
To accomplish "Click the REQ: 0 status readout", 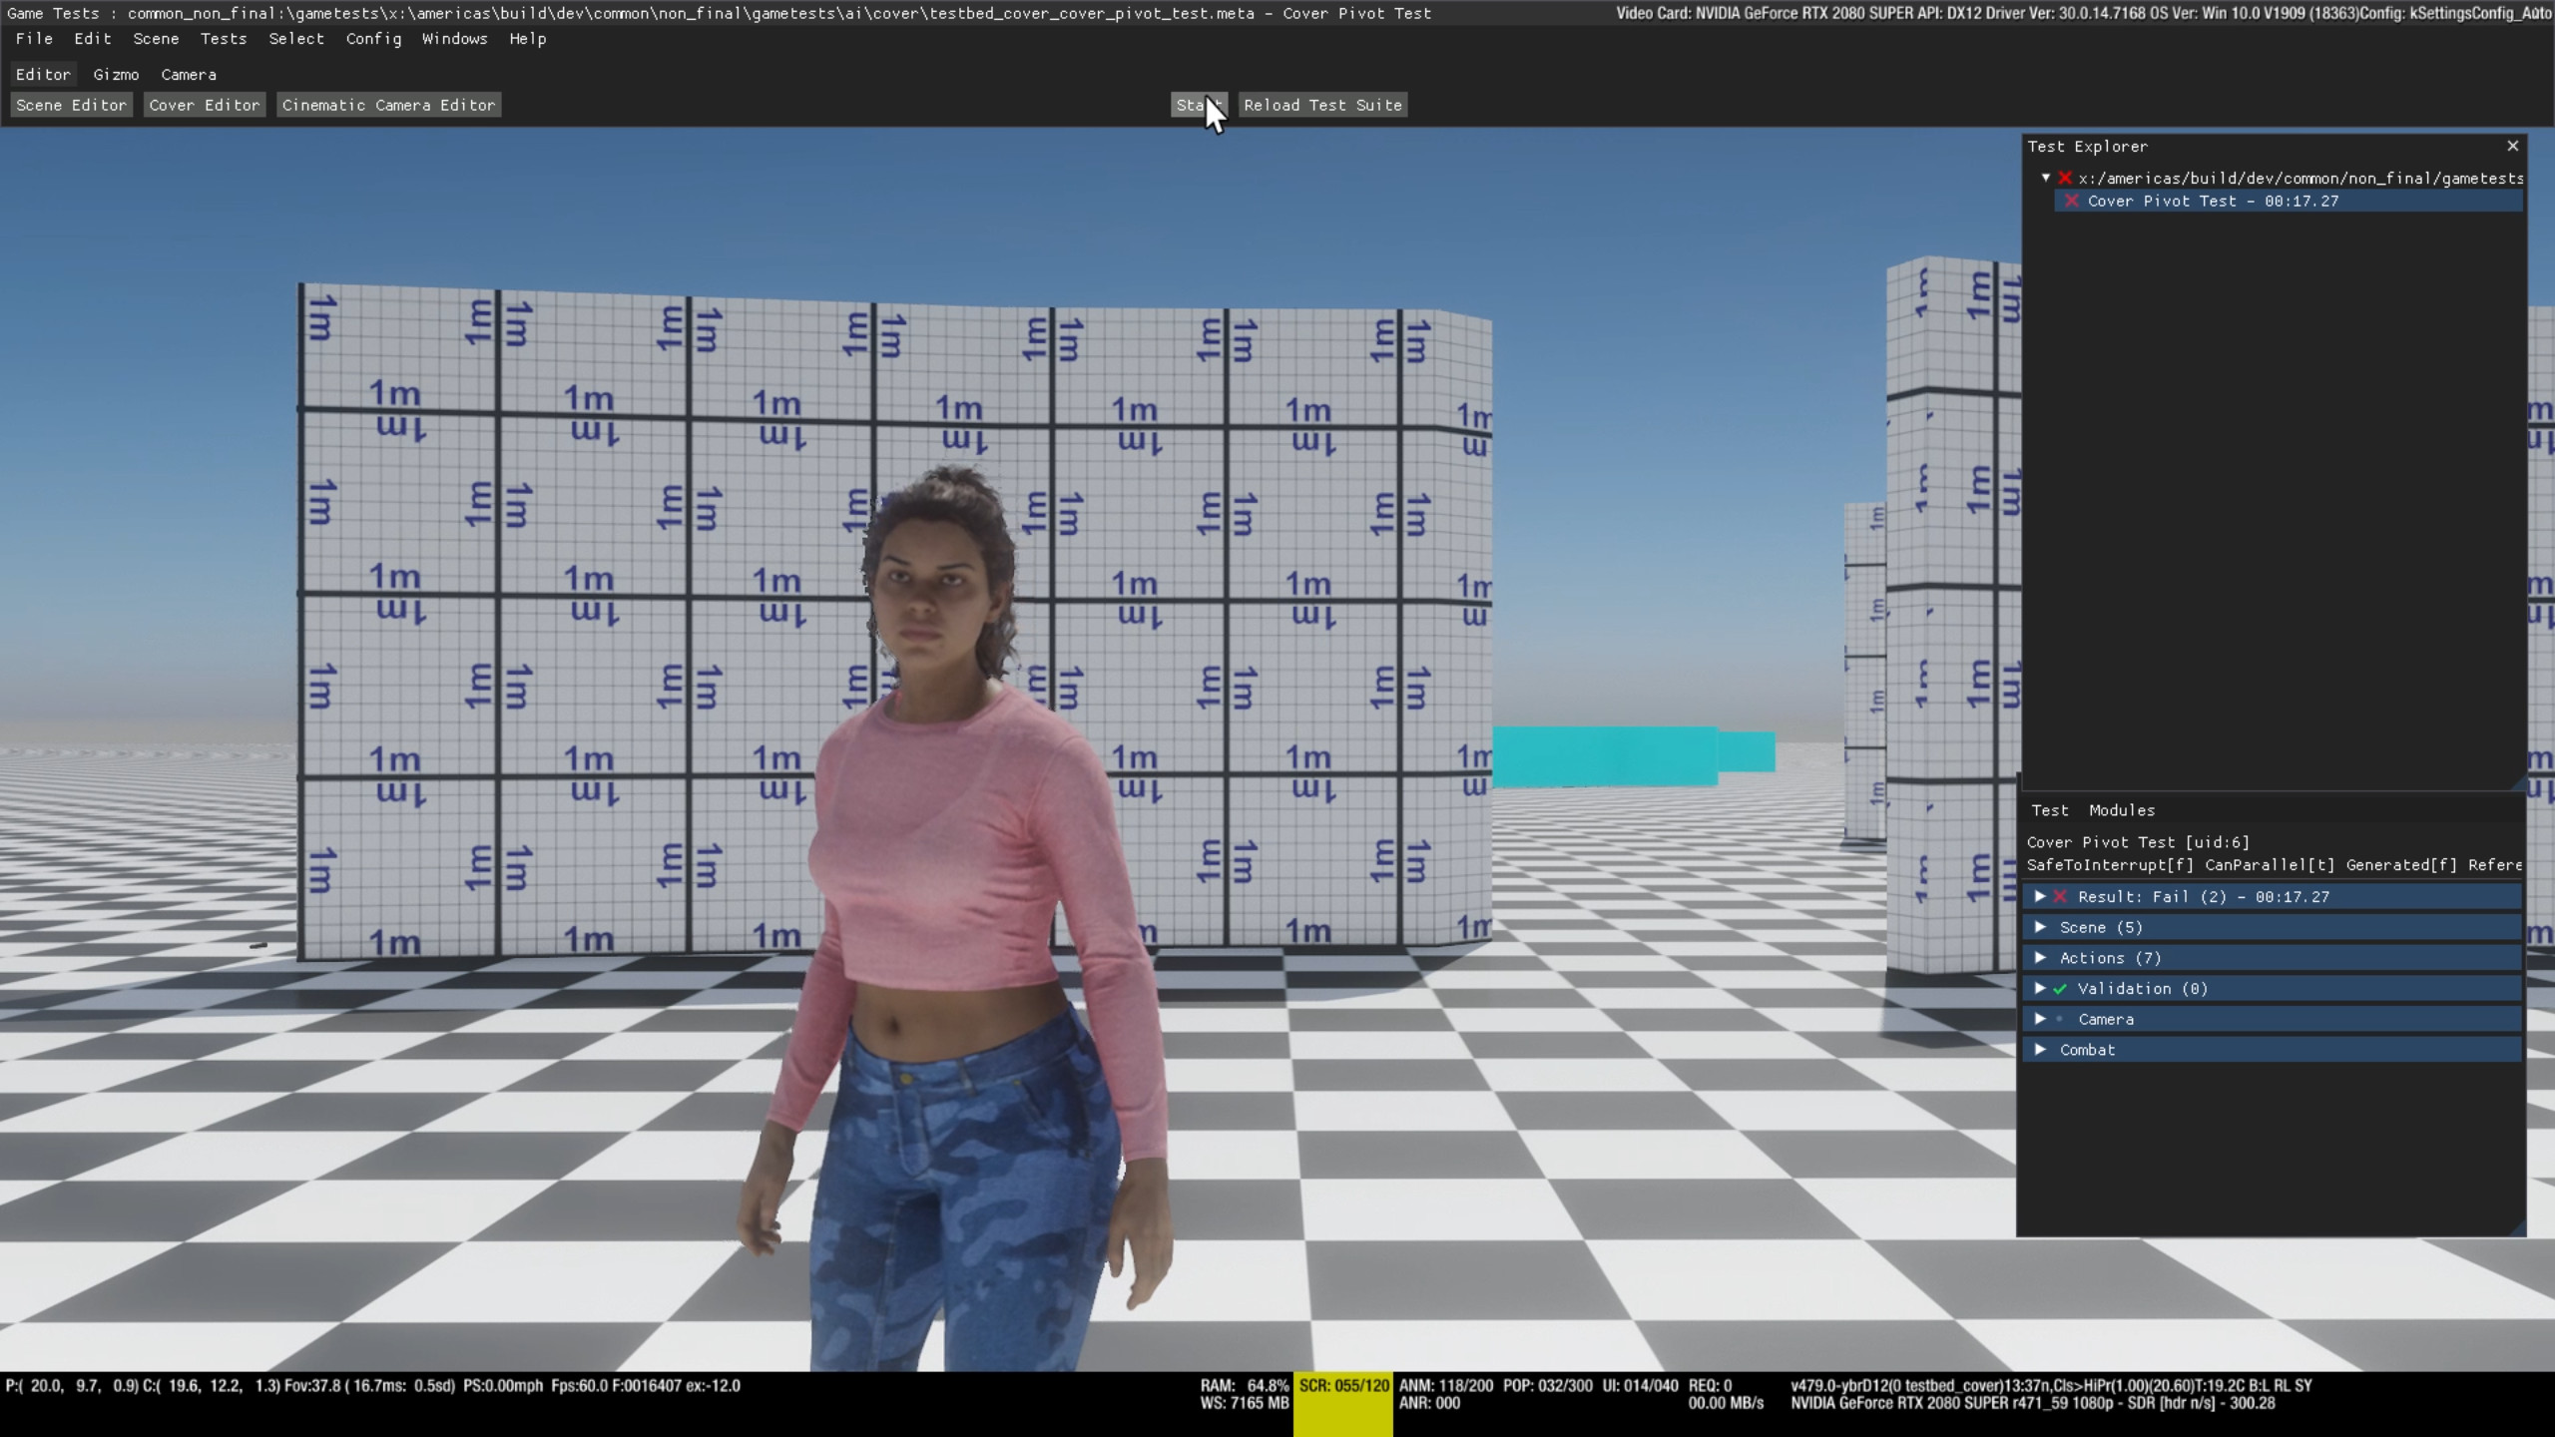I will 1711,1386.
